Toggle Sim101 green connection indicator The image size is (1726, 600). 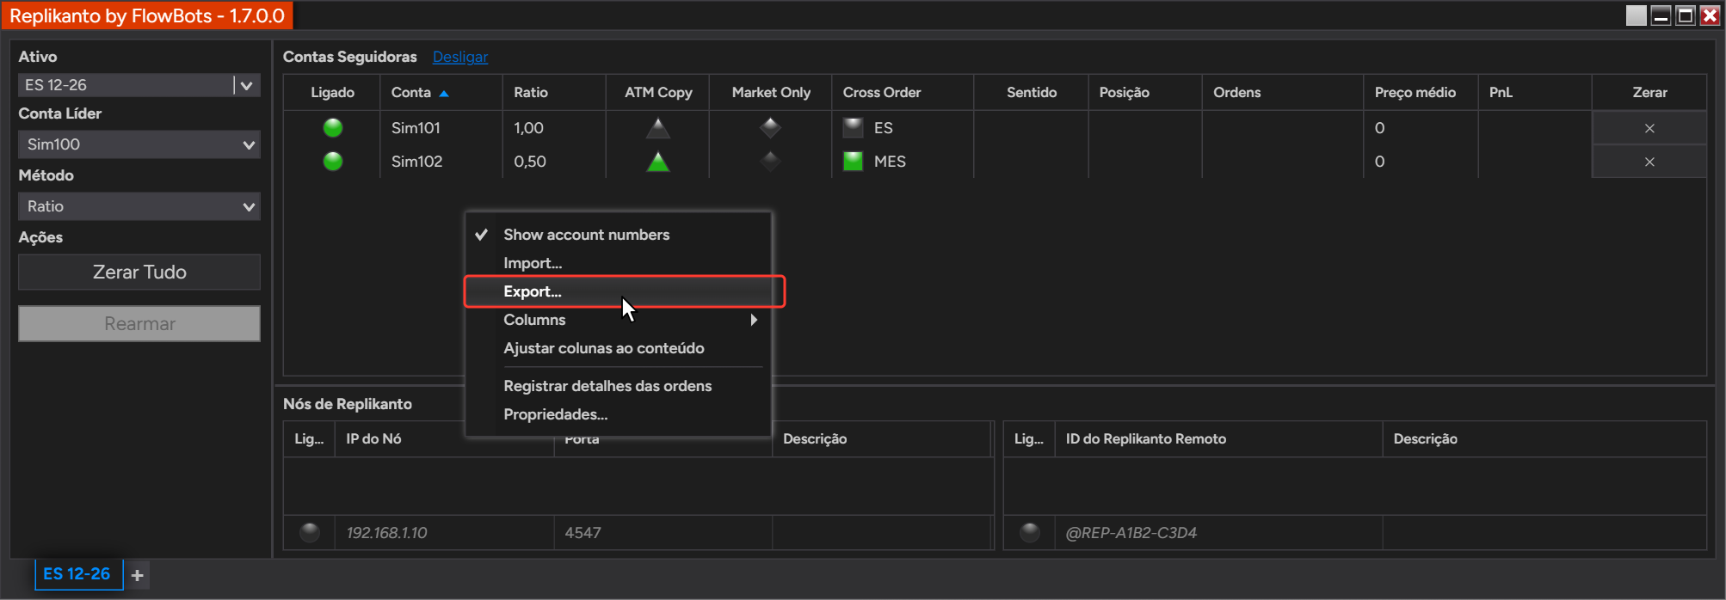pyautogui.click(x=333, y=128)
